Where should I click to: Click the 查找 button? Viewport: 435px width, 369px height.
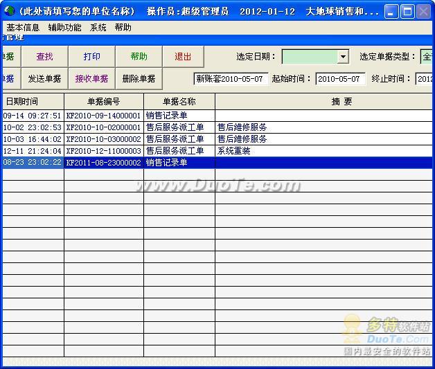pyautogui.click(x=44, y=57)
